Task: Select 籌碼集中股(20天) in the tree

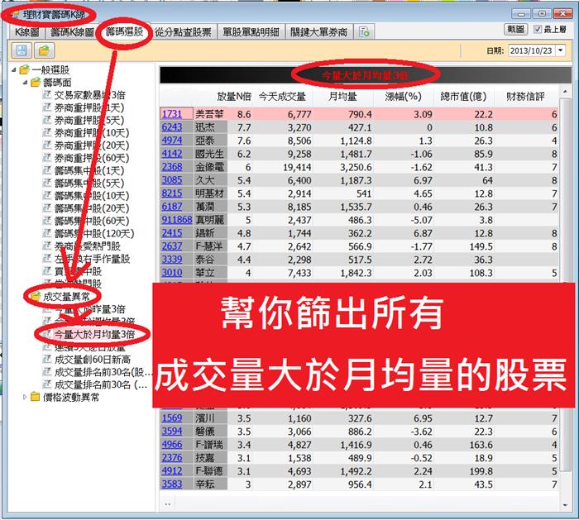Action: 92,208
